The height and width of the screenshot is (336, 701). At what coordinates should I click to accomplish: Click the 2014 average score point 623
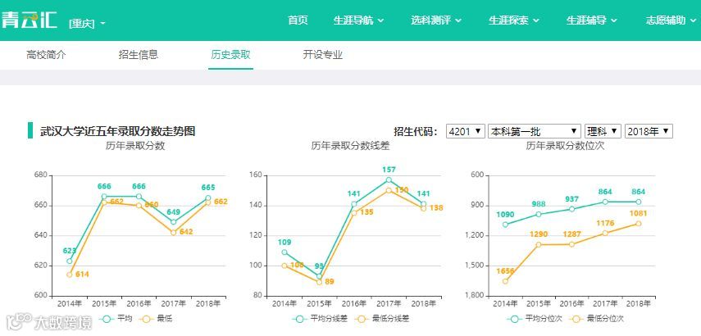70,261
